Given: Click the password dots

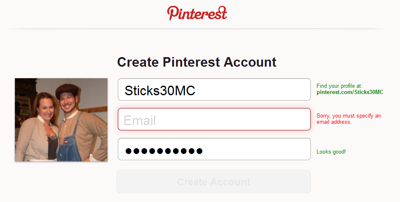Looking at the screenshot, I should (x=164, y=151).
